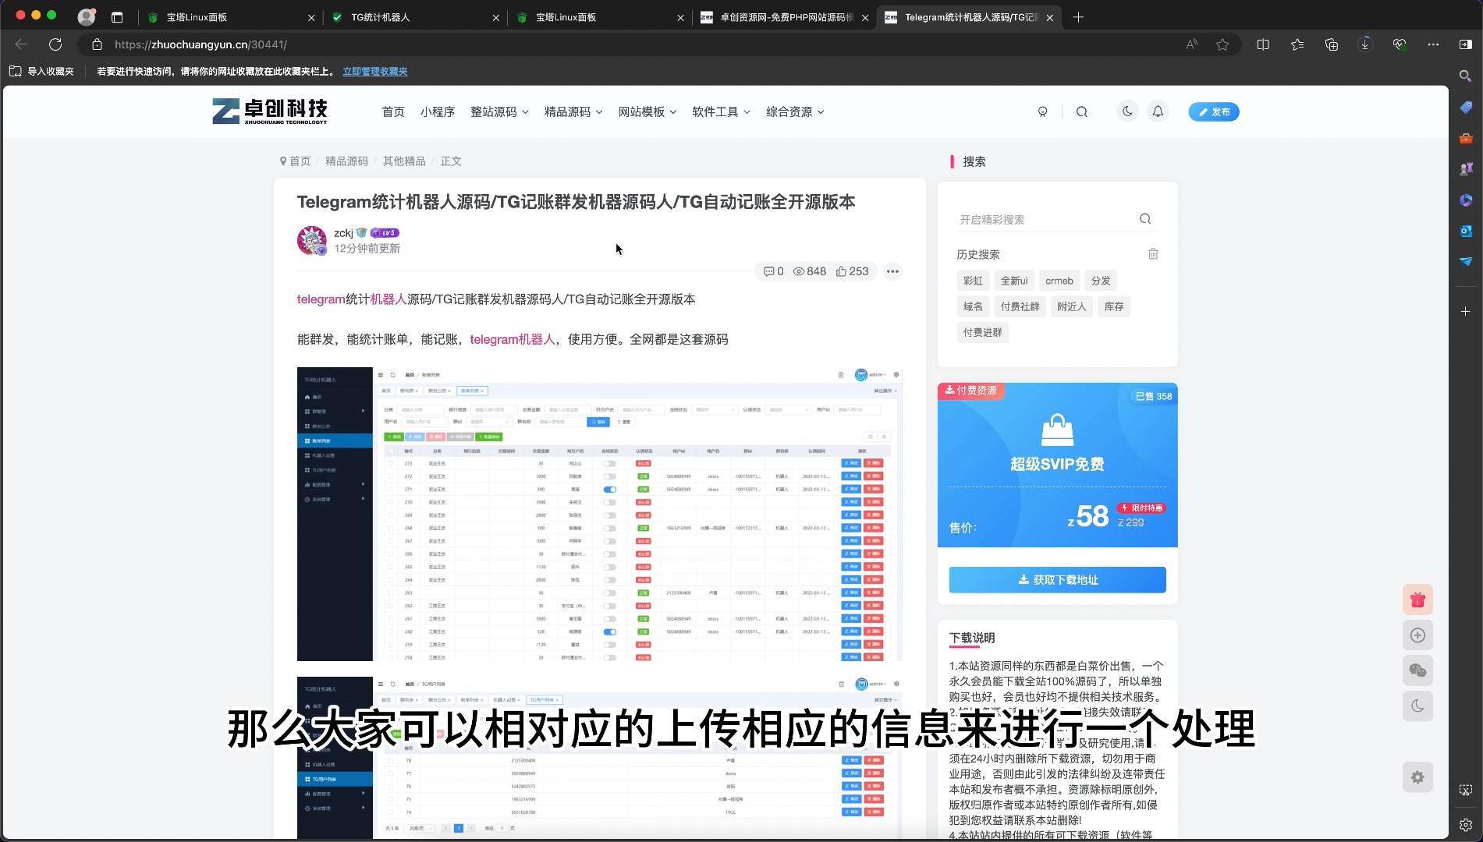Open the first admin panel screenshot image
This screenshot has width=1483, height=842.
[x=599, y=514]
